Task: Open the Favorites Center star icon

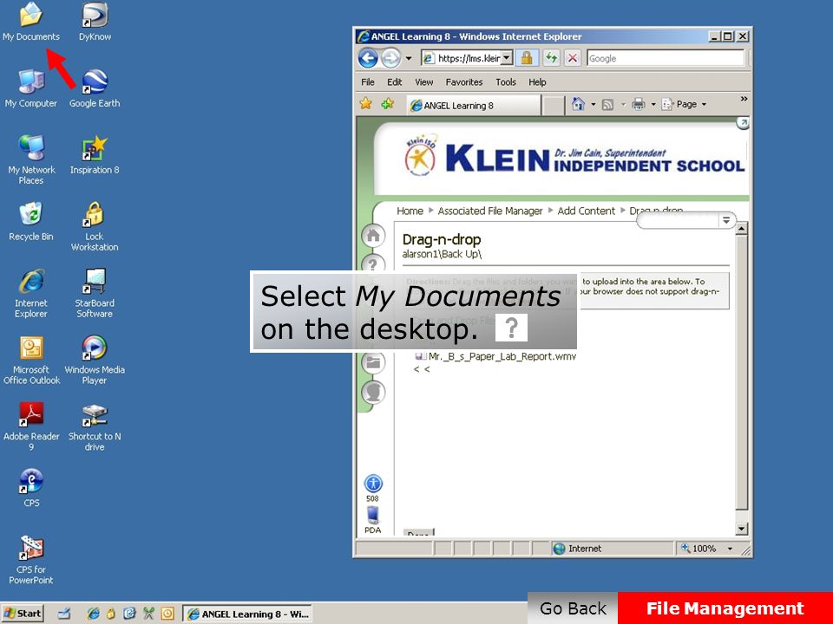Action: (365, 104)
